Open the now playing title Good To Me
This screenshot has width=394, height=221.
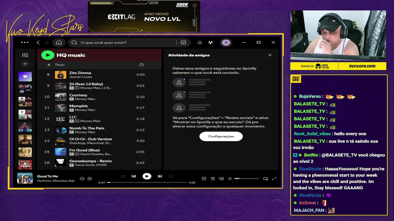tap(47, 176)
